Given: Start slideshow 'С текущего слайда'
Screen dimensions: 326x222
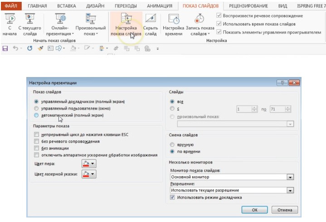Looking at the screenshot, I should coord(30,19).
